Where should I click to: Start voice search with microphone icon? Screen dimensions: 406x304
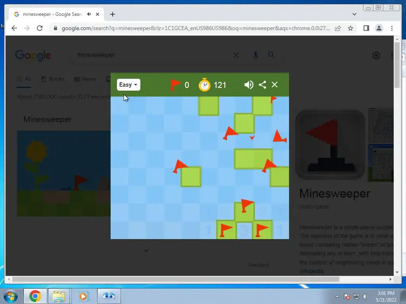pyautogui.click(x=256, y=55)
